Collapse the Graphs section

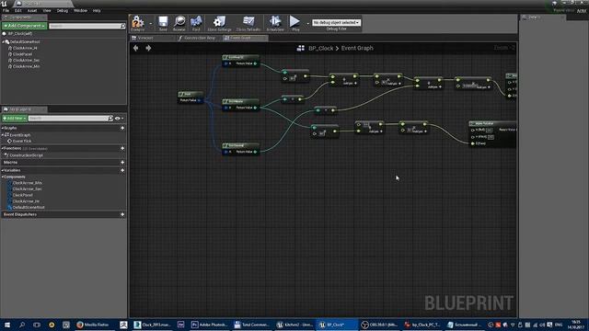point(3,128)
